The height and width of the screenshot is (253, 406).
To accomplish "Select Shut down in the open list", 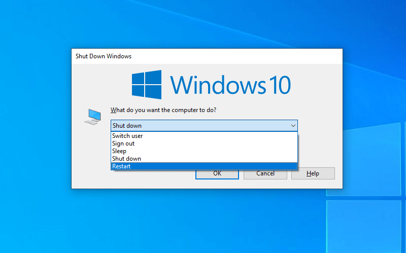I will (204, 159).
